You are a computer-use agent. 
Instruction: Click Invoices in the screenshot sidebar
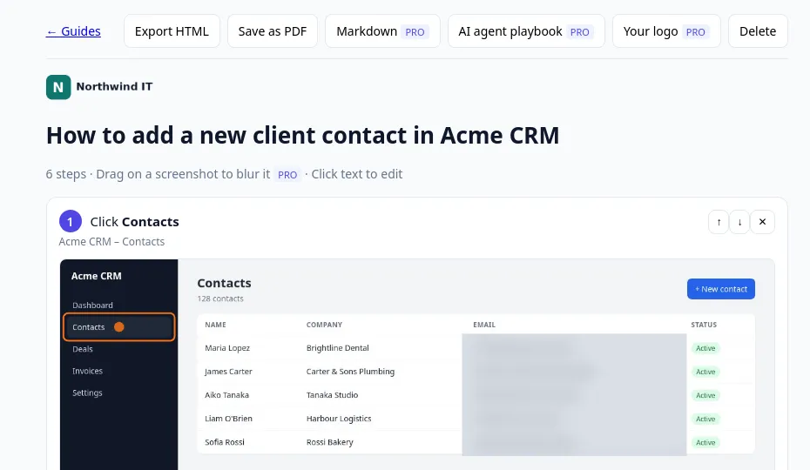click(x=87, y=371)
